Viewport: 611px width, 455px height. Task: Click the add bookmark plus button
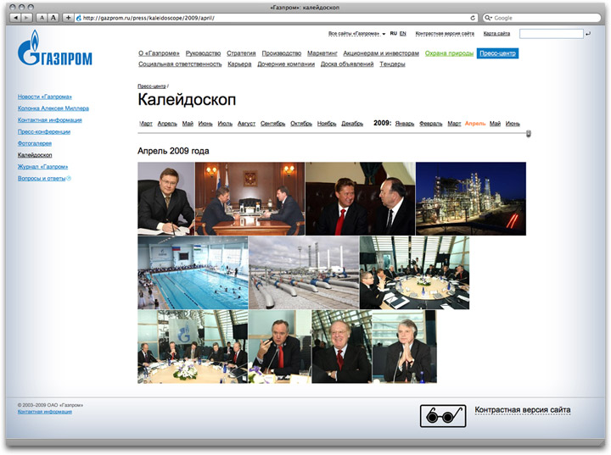click(x=68, y=17)
